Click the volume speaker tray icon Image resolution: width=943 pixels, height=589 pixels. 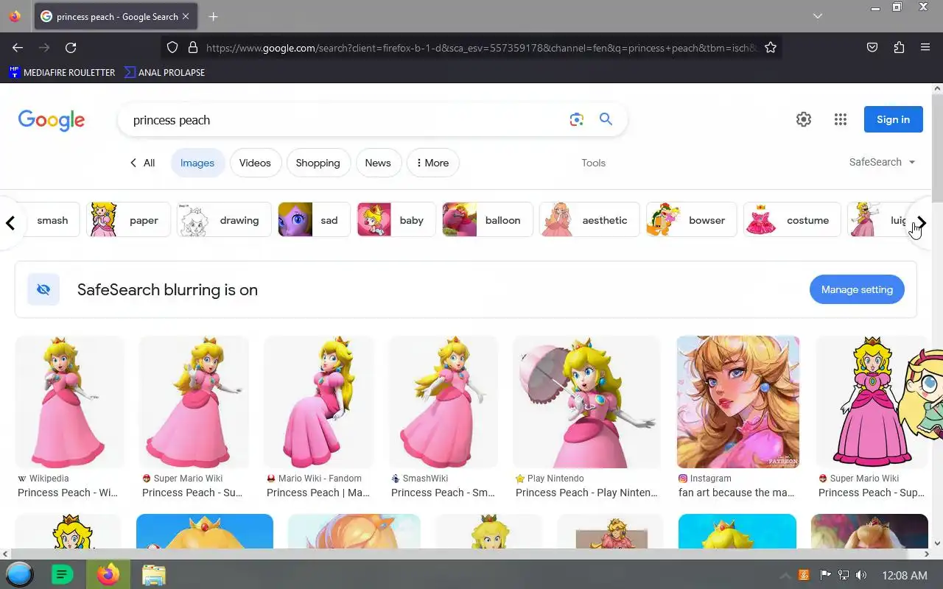click(861, 575)
